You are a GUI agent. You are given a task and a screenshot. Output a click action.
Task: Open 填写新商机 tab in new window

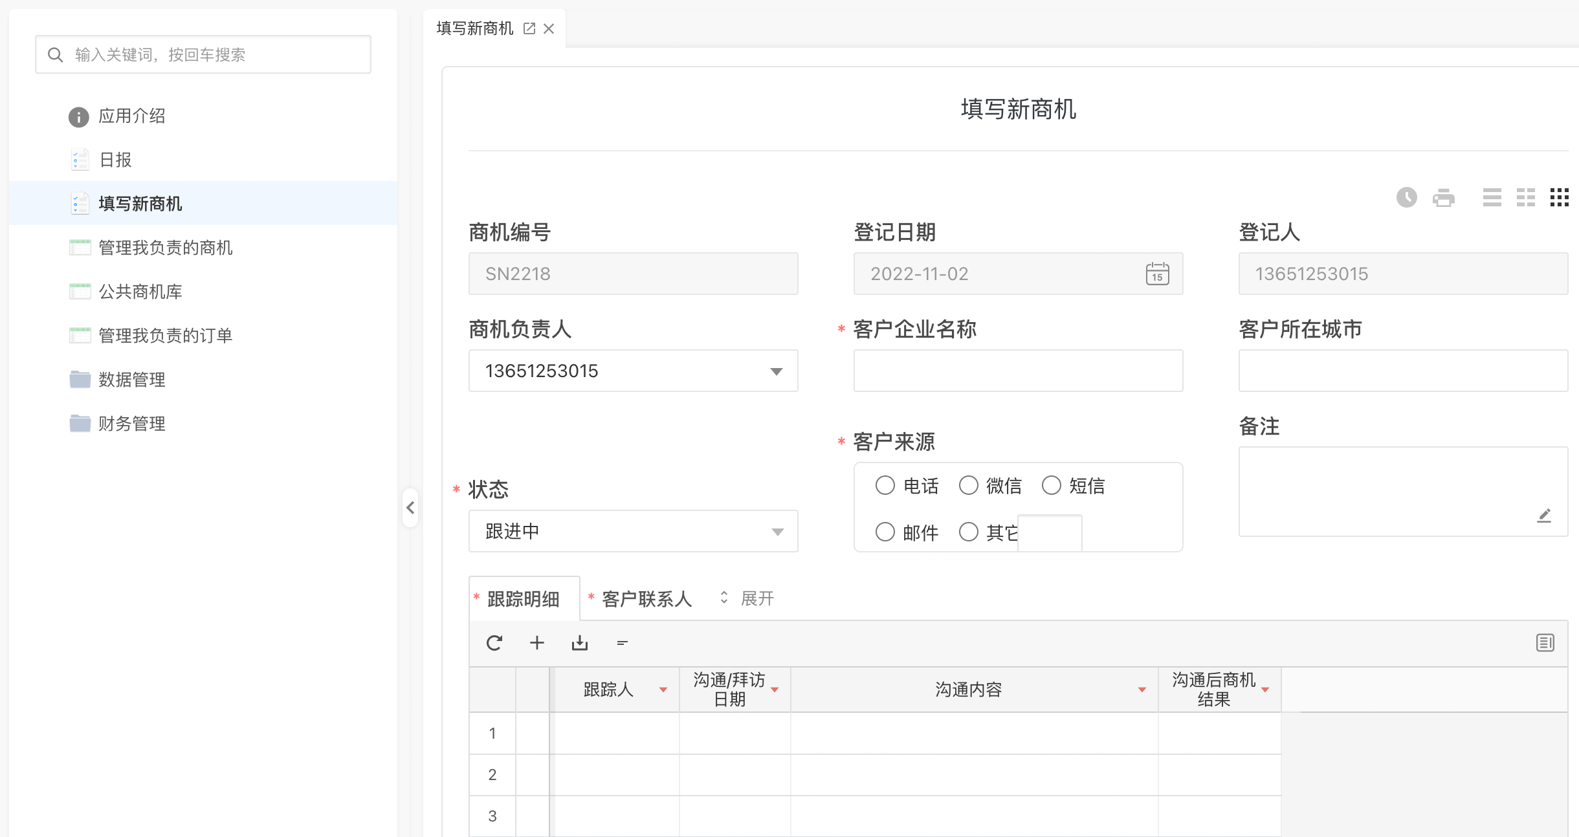point(529,28)
